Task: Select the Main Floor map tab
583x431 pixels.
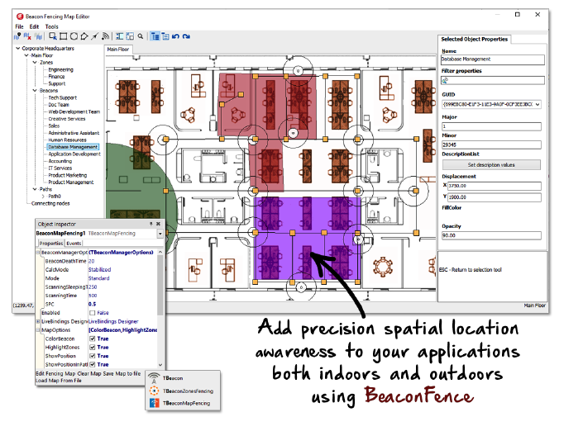Action: (118, 50)
